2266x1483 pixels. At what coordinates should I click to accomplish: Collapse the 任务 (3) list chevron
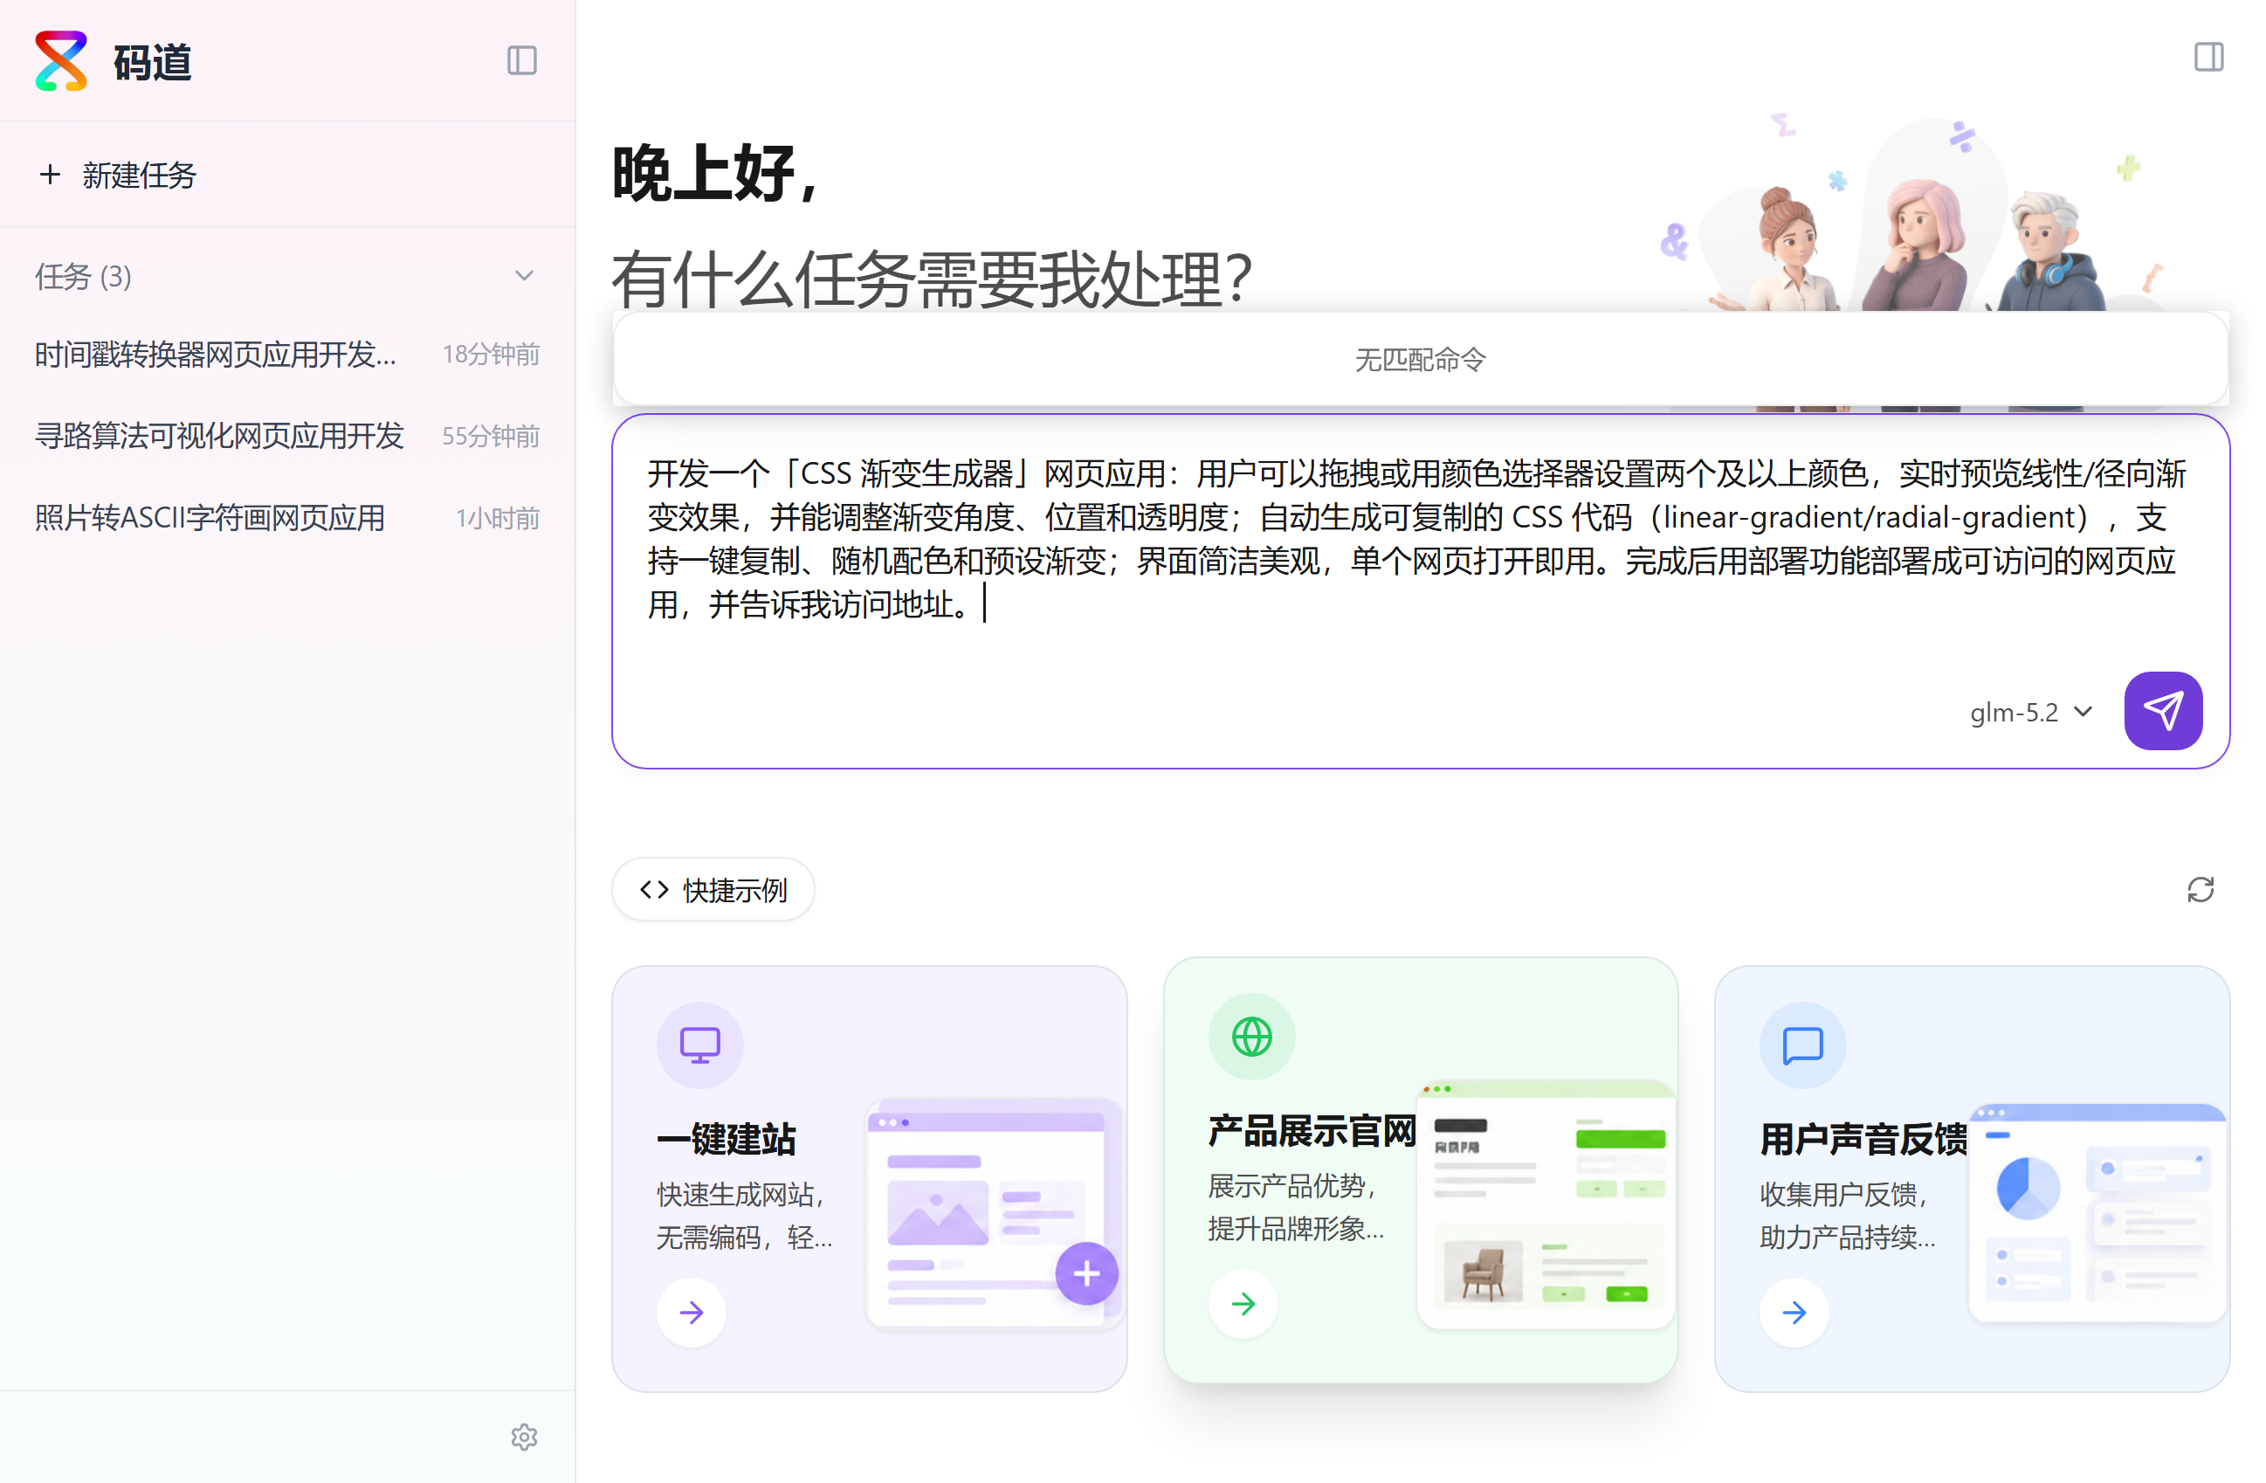pyautogui.click(x=524, y=276)
